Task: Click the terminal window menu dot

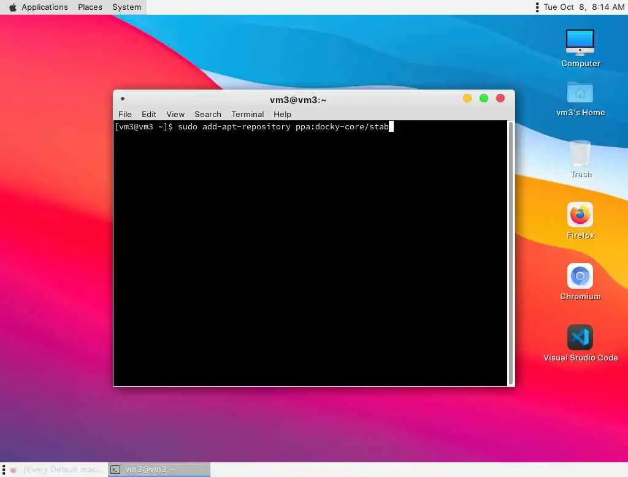Action: coord(123,99)
